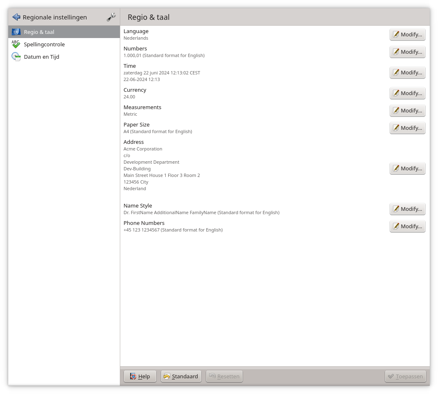Open Regio & taal sidebar entry
This screenshot has height=394, width=438.
(64, 32)
